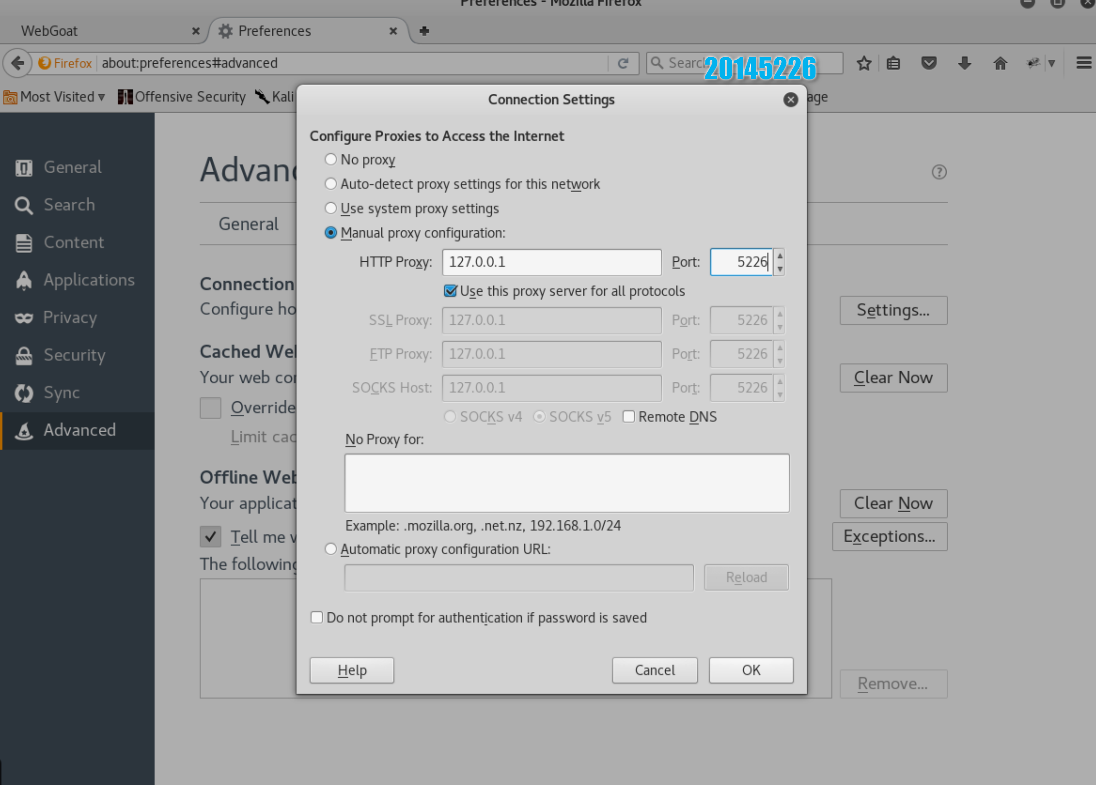Open a new tab with plus icon
This screenshot has height=785, width=1096.
[424, 31]
